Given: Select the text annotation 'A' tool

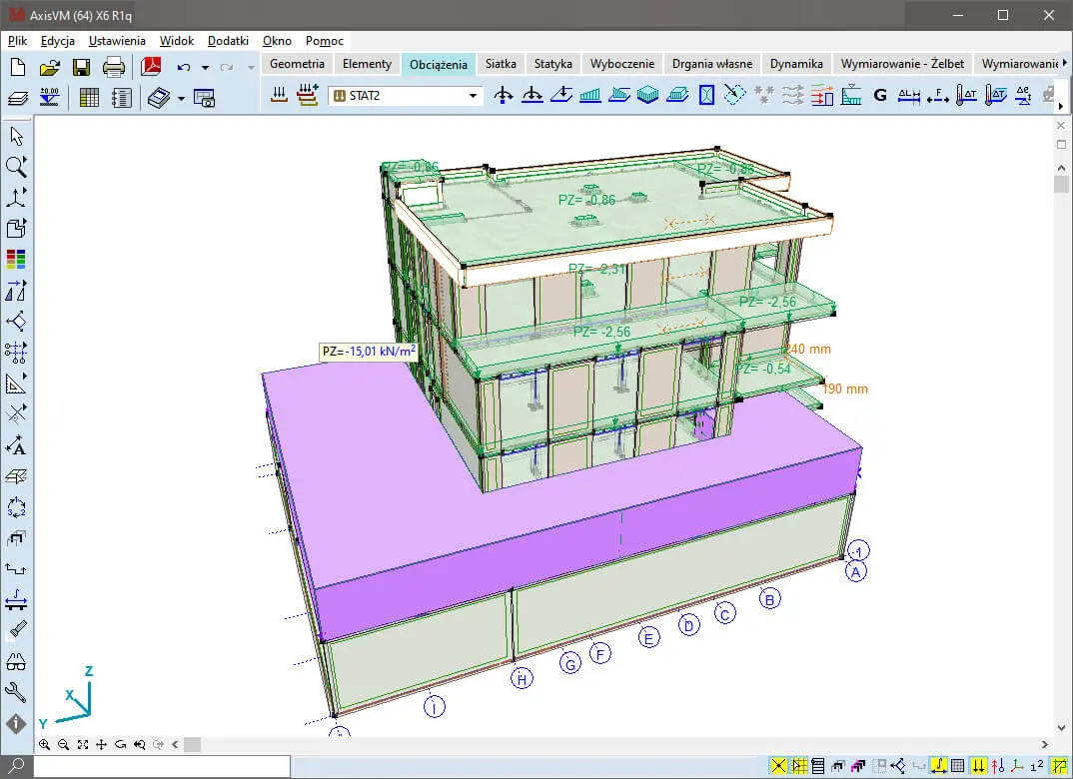Looking at the screenshot, I should (16, 445).
